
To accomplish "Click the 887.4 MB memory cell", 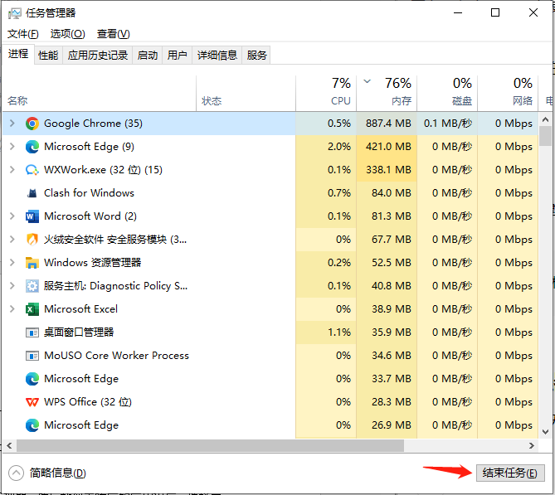I will coord(387,124).
